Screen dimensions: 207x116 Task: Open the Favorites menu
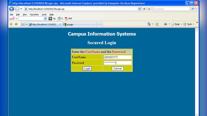click(34, 14)
